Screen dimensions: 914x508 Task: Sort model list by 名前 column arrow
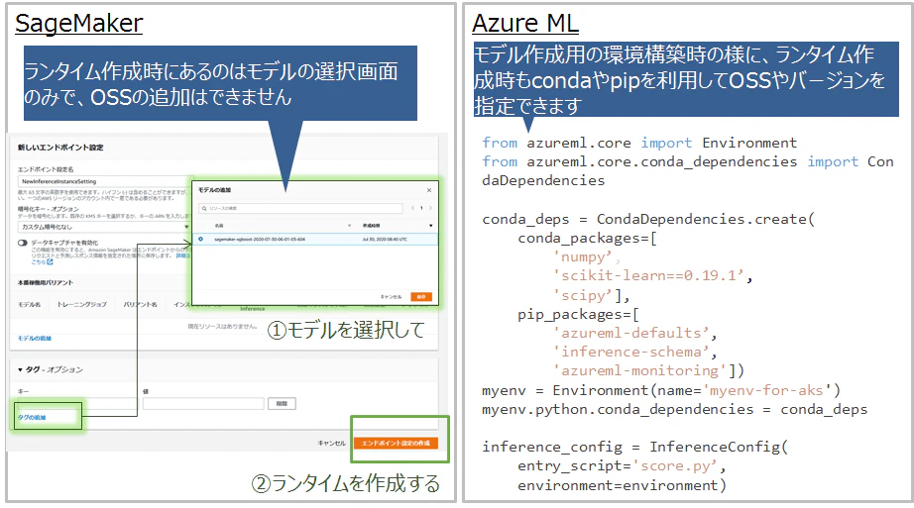(x=349, y=226)
